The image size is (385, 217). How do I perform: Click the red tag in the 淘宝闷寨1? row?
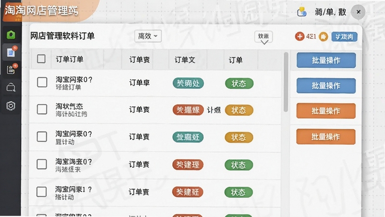click(188, 192)
